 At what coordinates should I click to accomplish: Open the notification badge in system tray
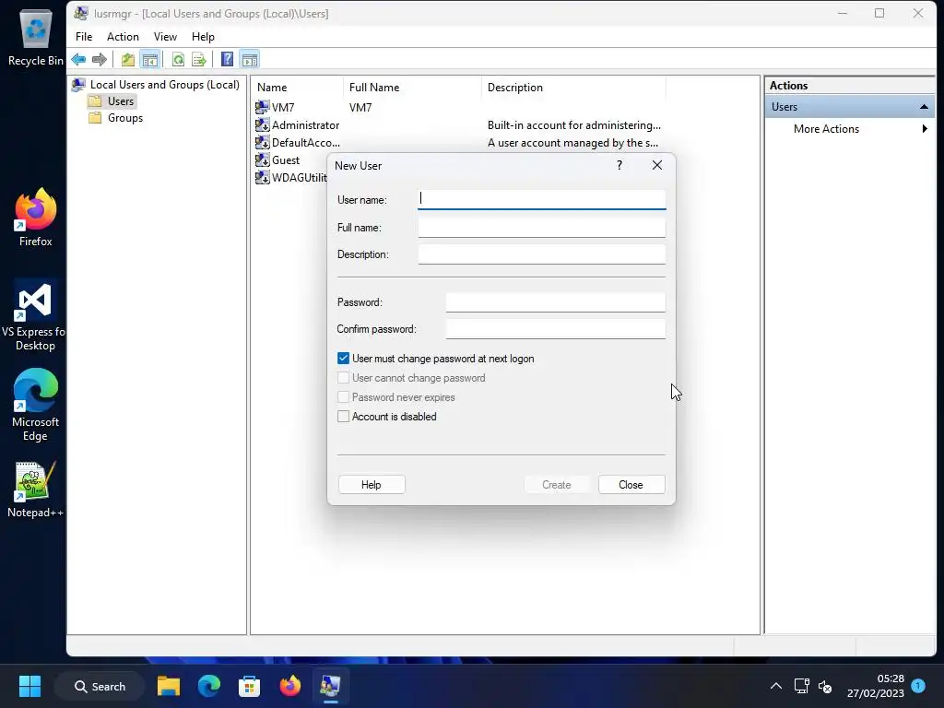click(x=918, y=685)
